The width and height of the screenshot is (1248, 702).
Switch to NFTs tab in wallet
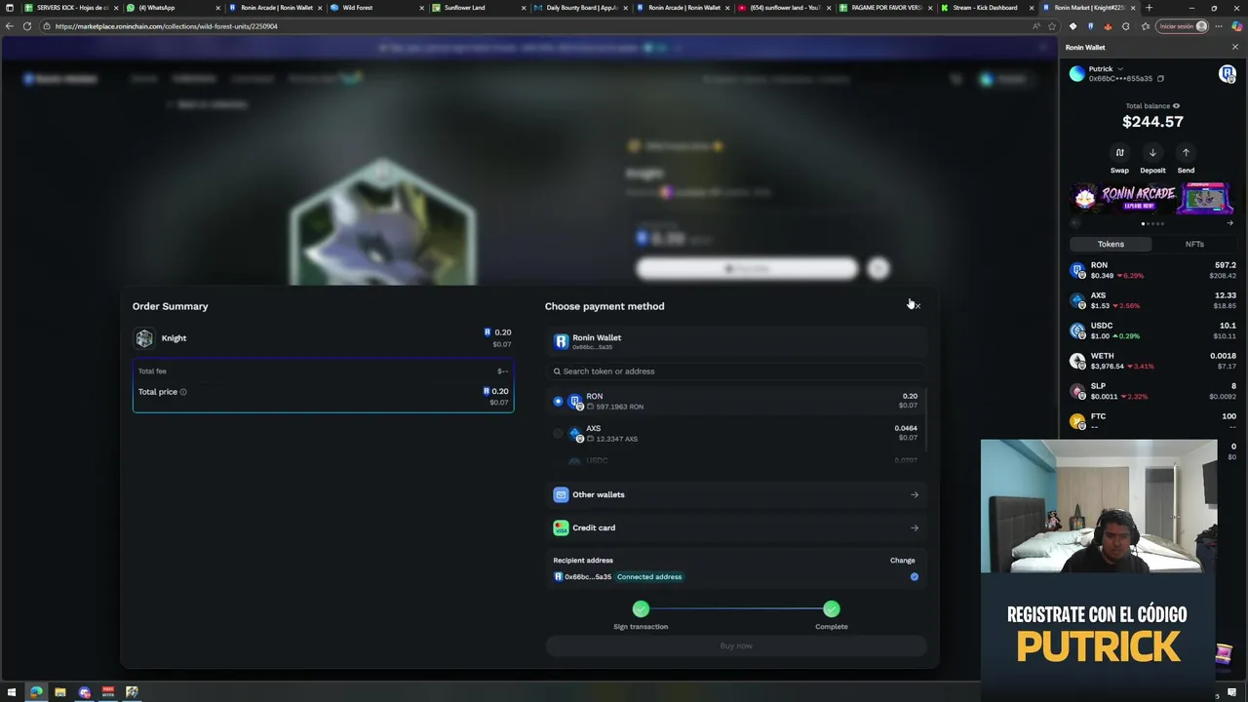[x=1194, y=244]
